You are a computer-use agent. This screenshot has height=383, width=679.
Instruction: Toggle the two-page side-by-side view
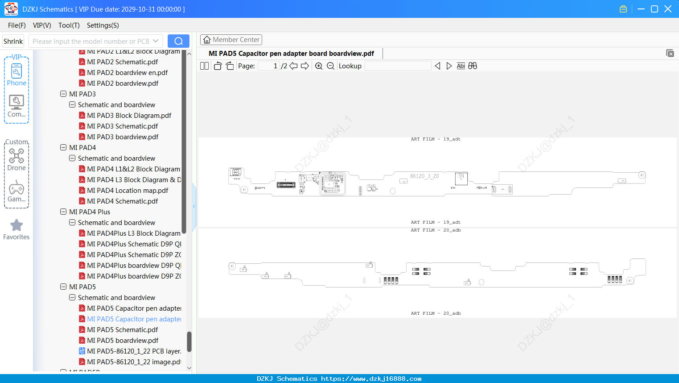pos(205,66)
